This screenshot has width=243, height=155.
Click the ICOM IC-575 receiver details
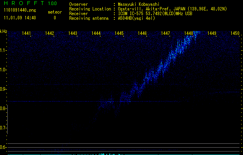pos(155,14)
